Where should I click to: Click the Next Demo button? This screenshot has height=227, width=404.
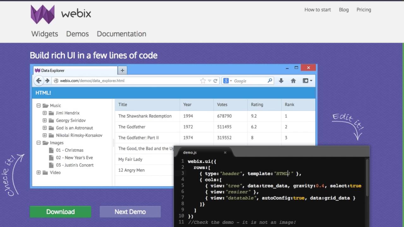(130, 212)
